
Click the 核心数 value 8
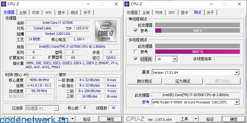(85, 108)
